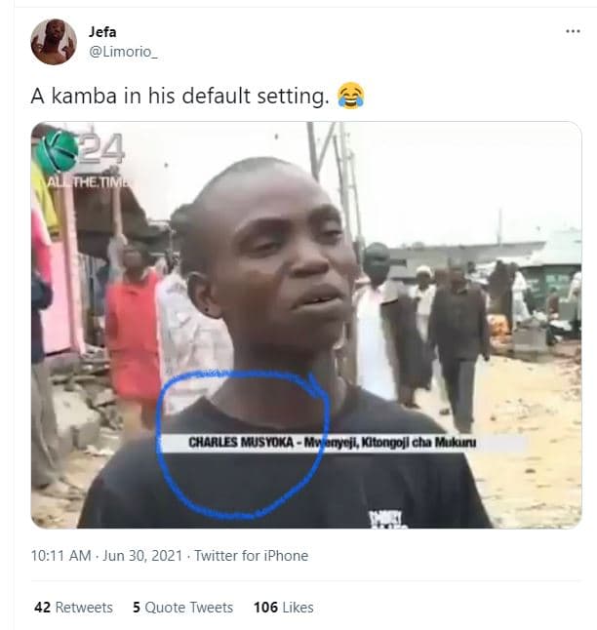Click the "Twitter for iPhone" source link
The height and width of the screenshot is (630, 597).
click(x=251, y=556)
